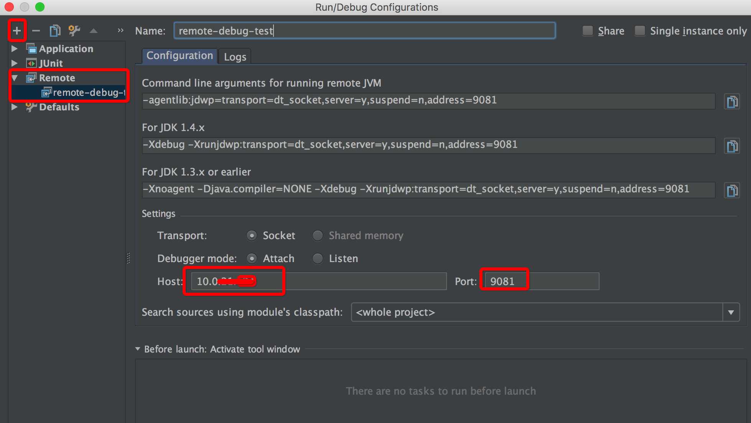This screenshot has width=751, height=423.
Task: Click the -Xnoagent JDK 1.3.x text field
Action: click(428, 189)
